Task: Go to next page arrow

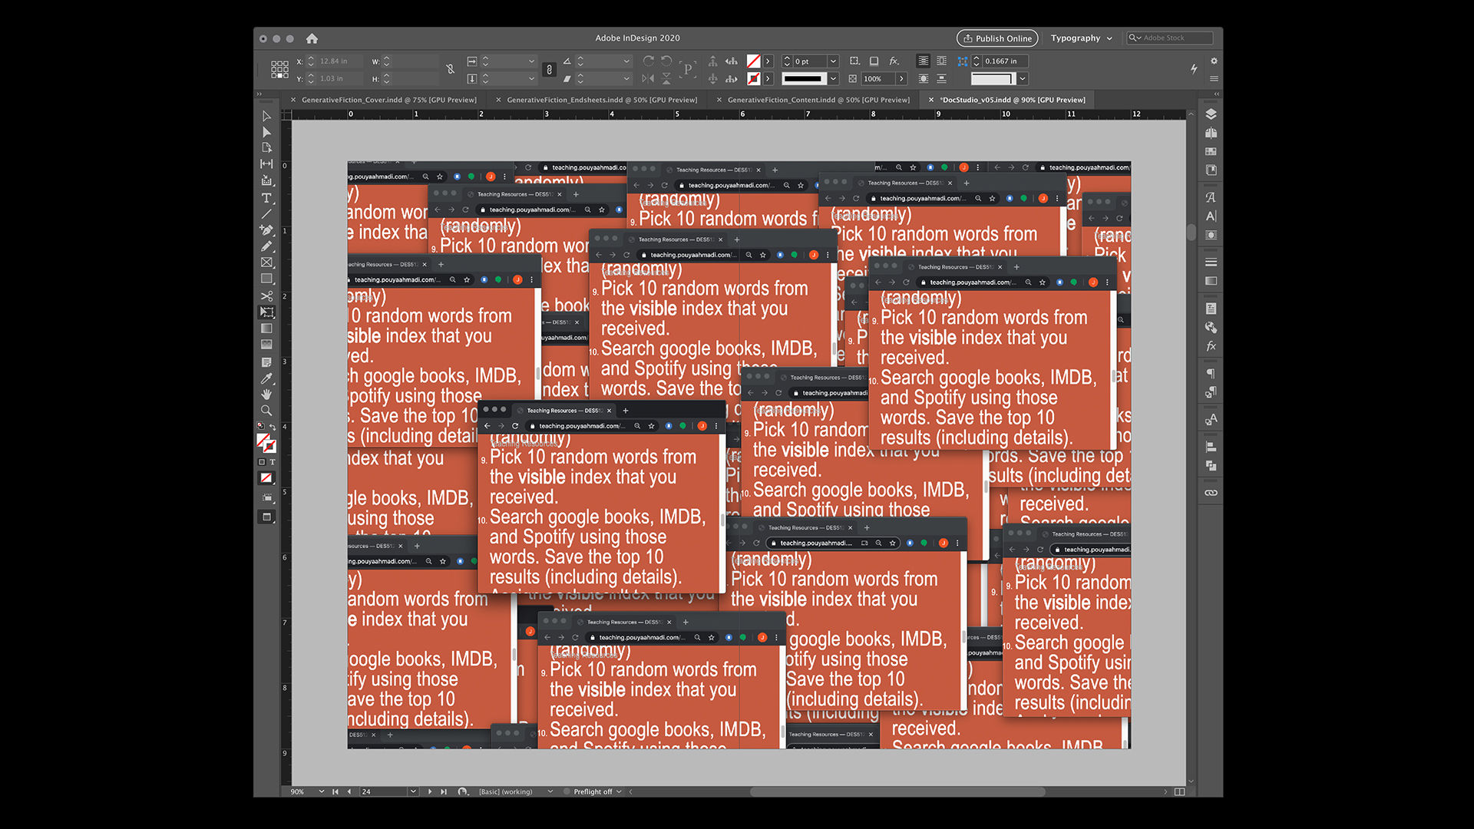Action: (430, 791)
